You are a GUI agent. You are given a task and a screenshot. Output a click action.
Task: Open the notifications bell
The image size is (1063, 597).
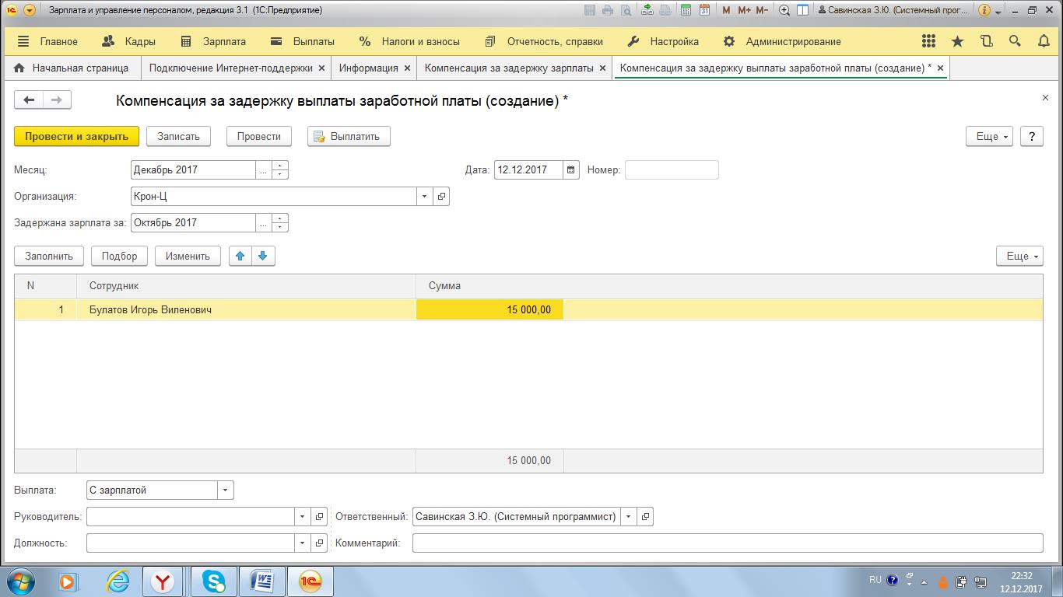point(1044,42)
